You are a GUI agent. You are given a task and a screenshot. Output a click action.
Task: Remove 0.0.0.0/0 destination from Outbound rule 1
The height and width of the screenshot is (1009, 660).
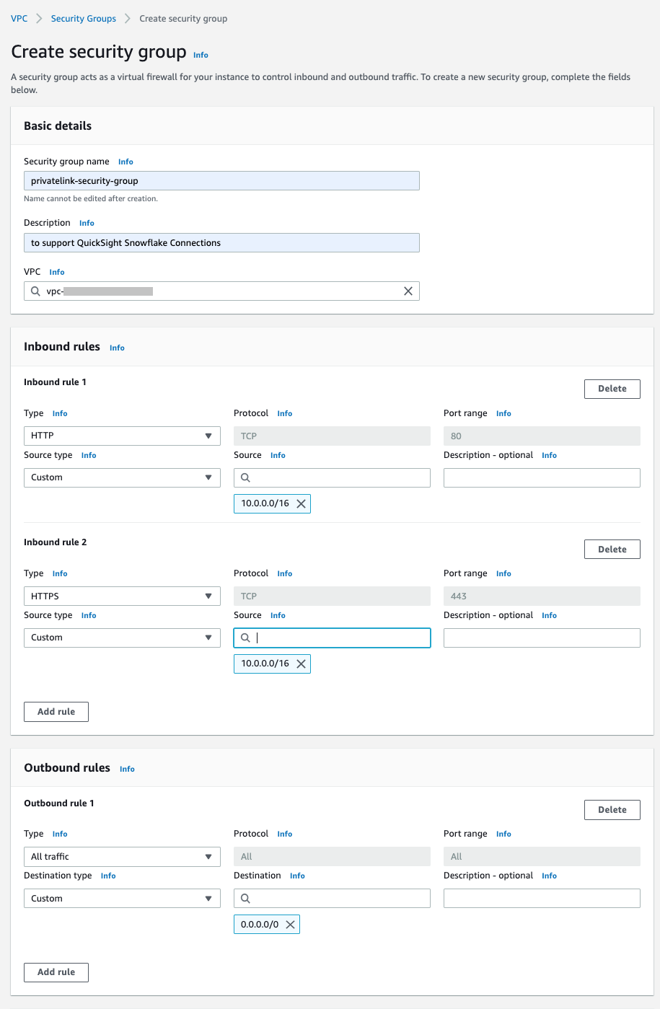(x=290, y=925)
